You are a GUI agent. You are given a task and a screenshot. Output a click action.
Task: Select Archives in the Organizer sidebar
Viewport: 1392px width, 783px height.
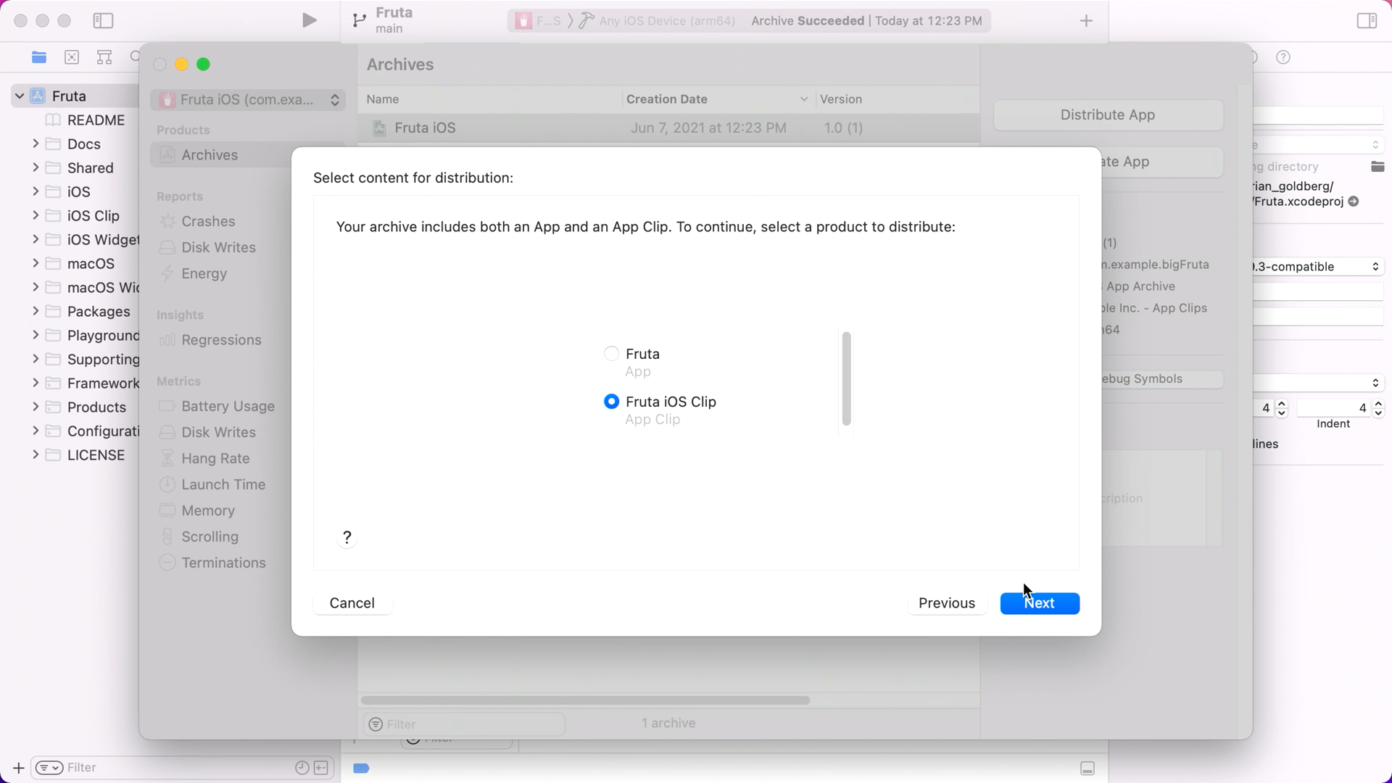(210, 154)
